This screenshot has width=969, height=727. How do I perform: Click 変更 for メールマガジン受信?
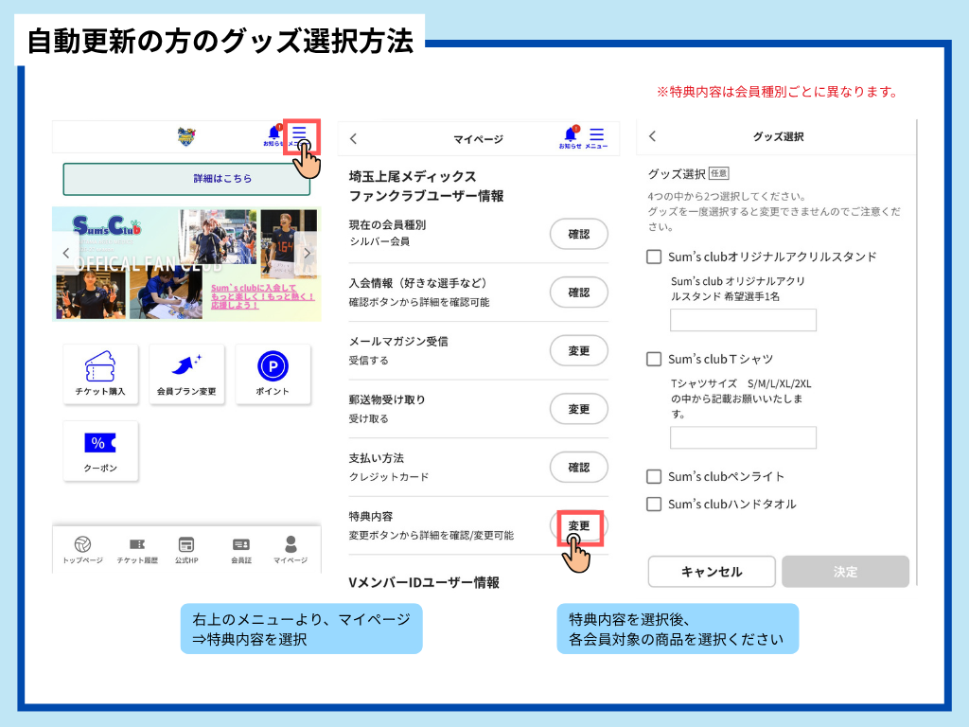coord(579,350)
